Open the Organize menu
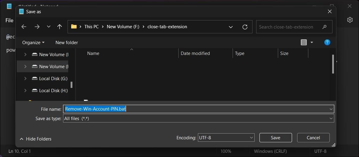This screenshot has width=359, height=157. point(33,43)
